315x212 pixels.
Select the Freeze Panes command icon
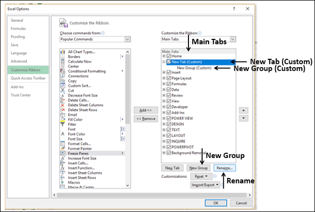[x=62, y=153]
